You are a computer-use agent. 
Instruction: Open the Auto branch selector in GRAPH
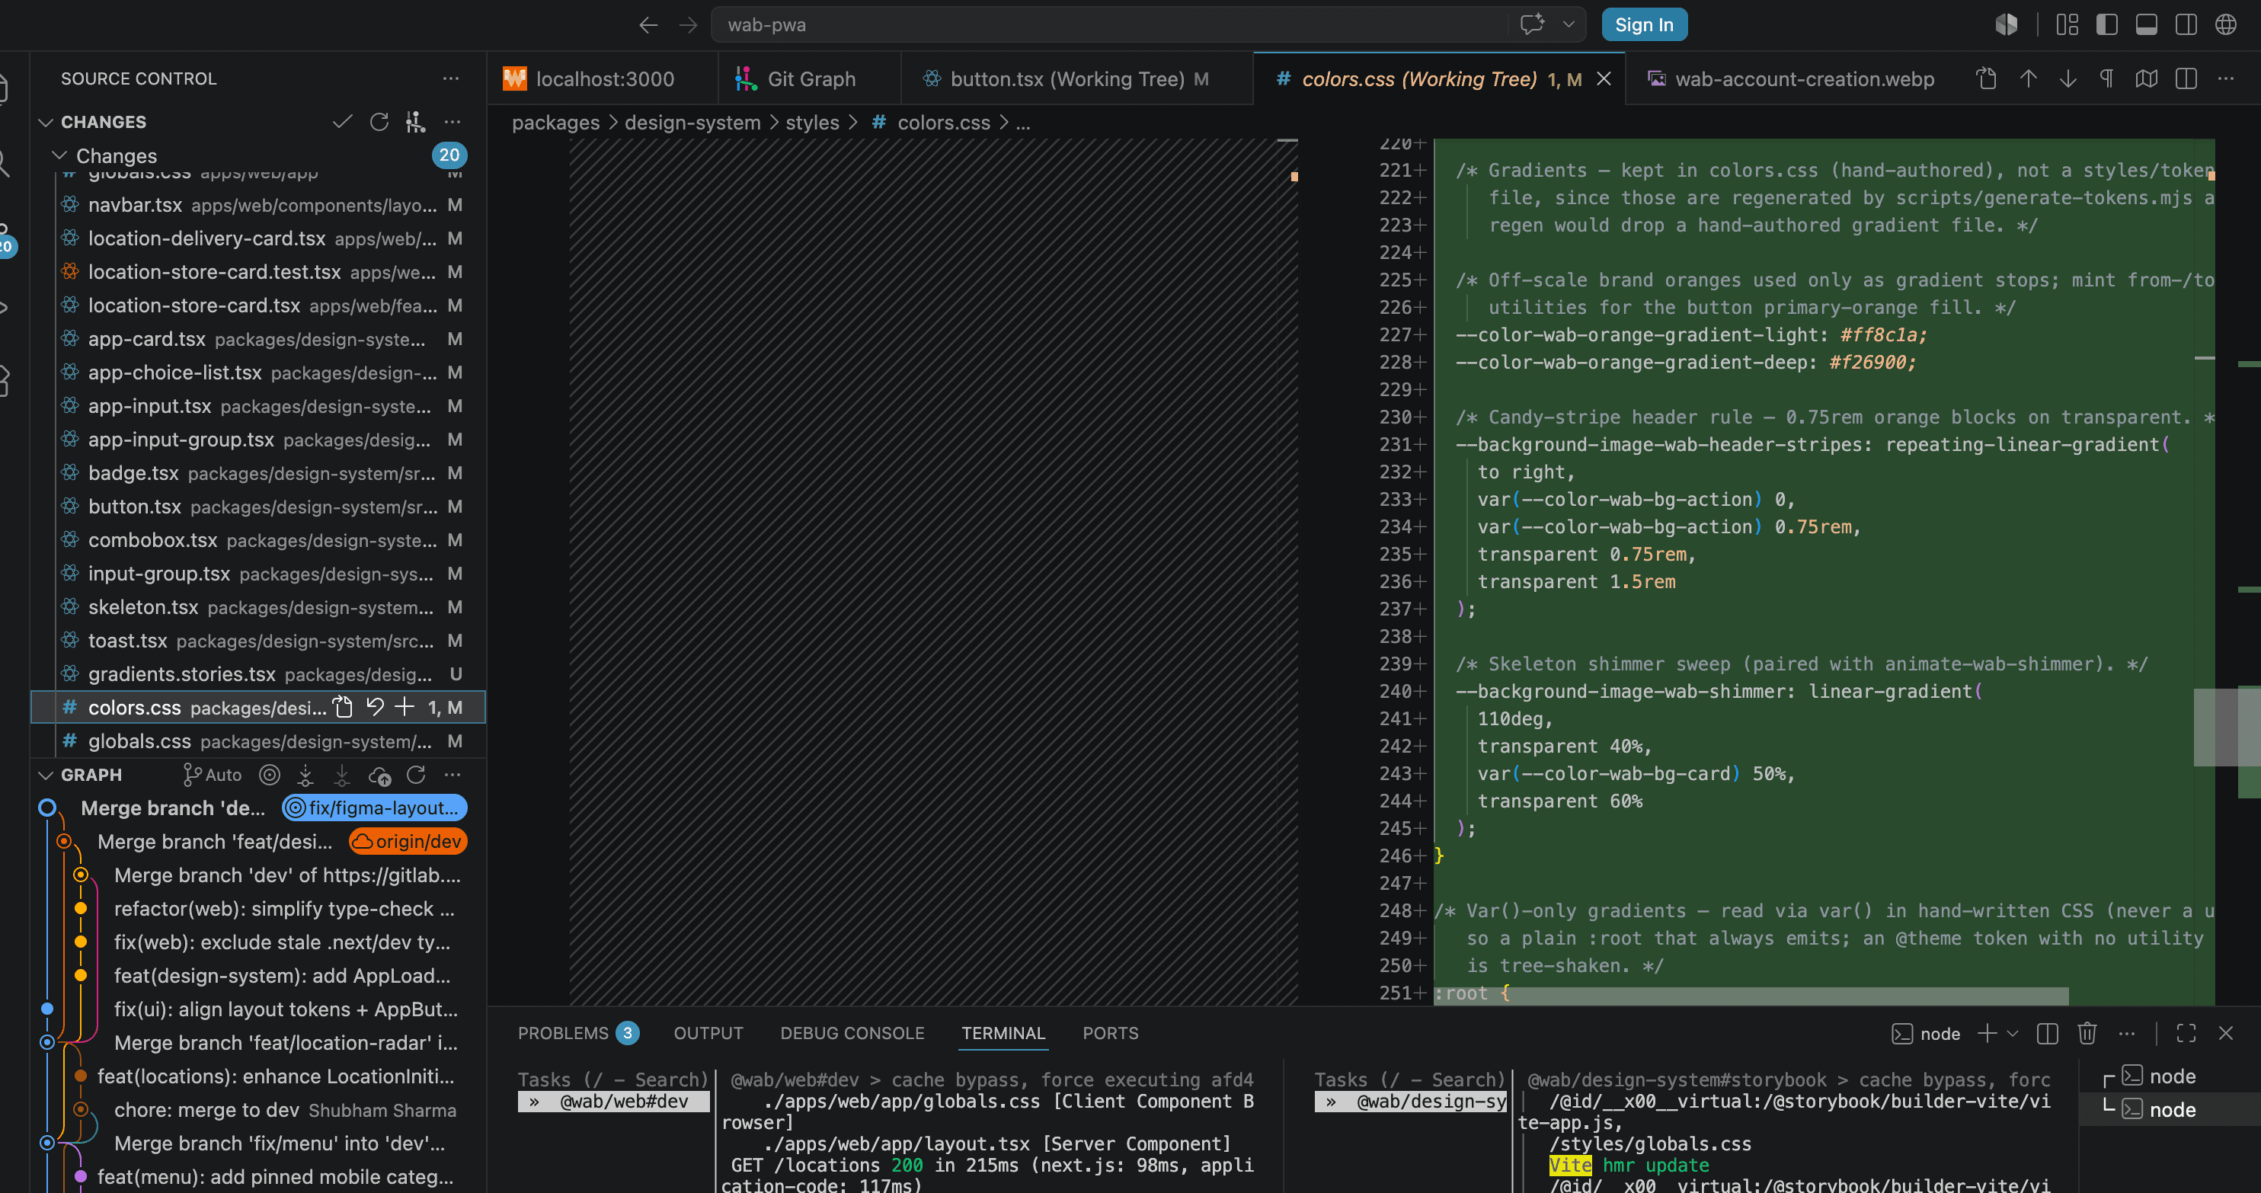point(213,775)
